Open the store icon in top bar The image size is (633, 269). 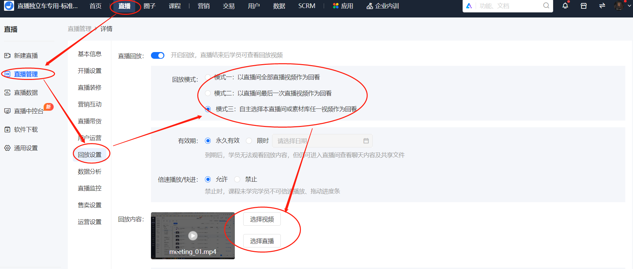coord(584,6)
